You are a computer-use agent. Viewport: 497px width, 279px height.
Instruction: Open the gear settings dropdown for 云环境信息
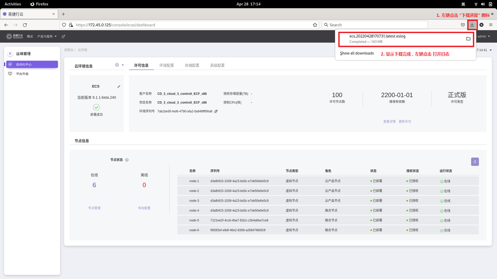(119, 65)
